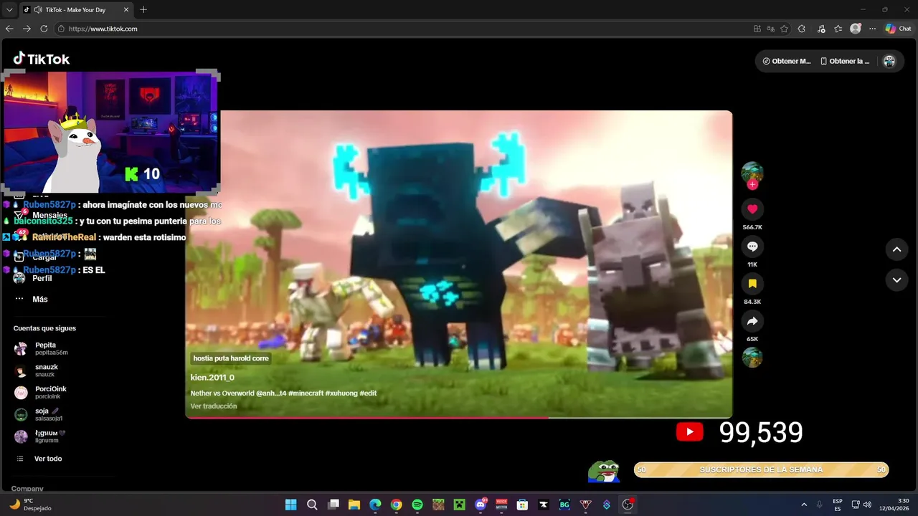Open apps icon in address bar
Viewport: 918px width, 516px height.
(x=757, y=29)
